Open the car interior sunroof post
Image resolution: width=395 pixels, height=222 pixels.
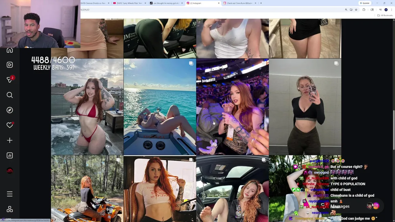(232, 189)
